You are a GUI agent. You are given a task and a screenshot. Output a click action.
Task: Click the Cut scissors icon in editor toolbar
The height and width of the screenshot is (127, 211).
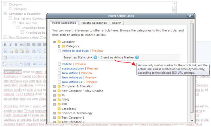(5, 51)
